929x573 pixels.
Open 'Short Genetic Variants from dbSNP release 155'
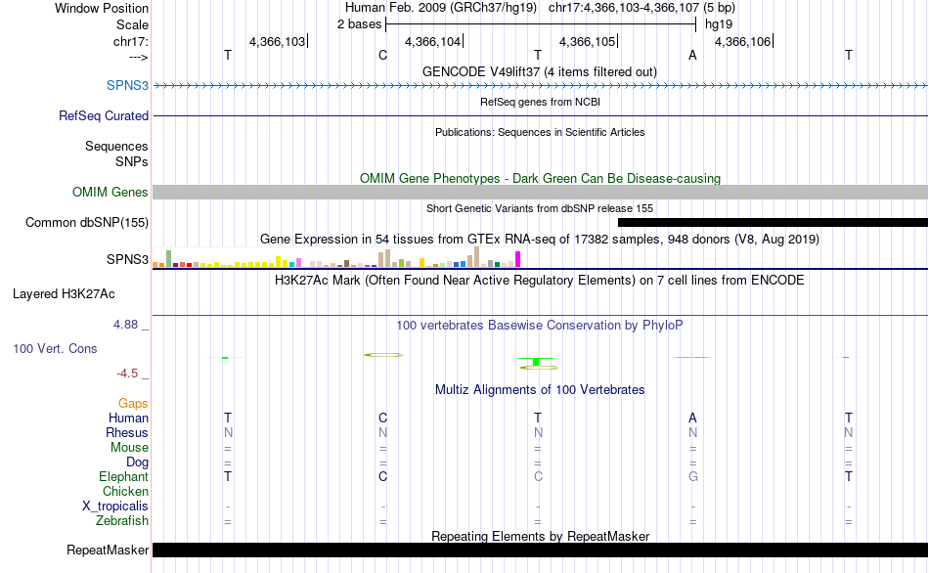tap(540, 208)
